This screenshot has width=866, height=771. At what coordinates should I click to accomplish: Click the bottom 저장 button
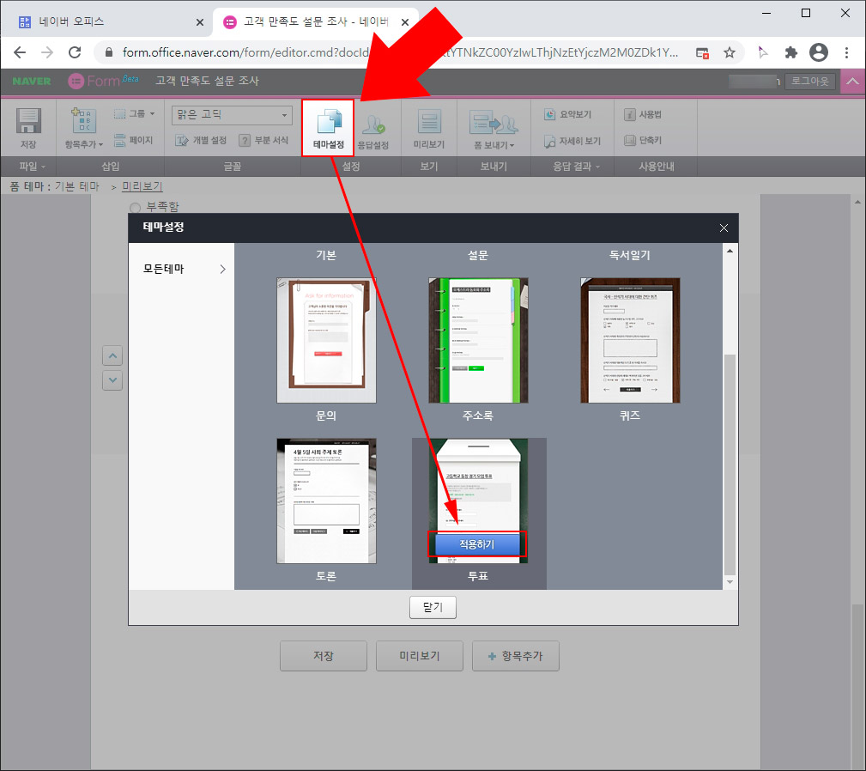(323, 656)
